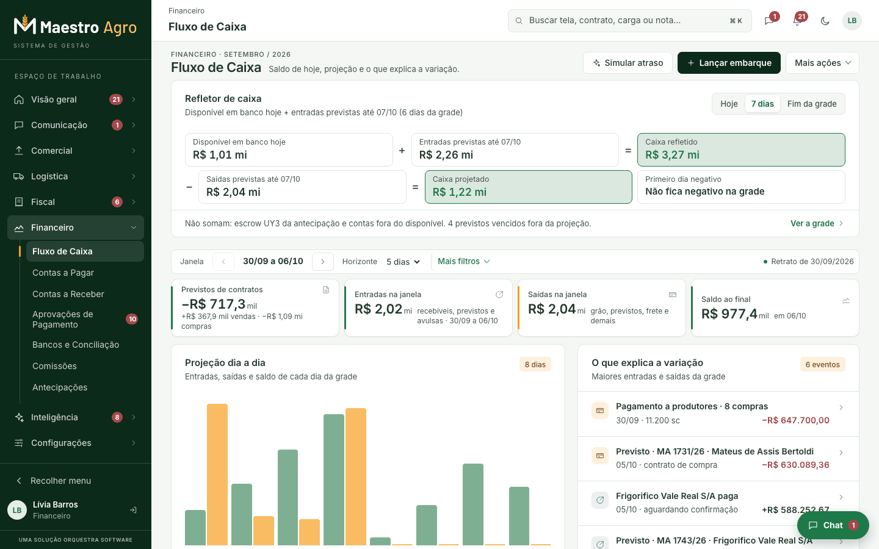Expand the Inteligência sidebar section

point(76,417)
